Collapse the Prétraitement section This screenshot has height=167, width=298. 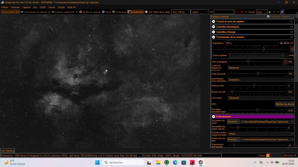point(213,117)
